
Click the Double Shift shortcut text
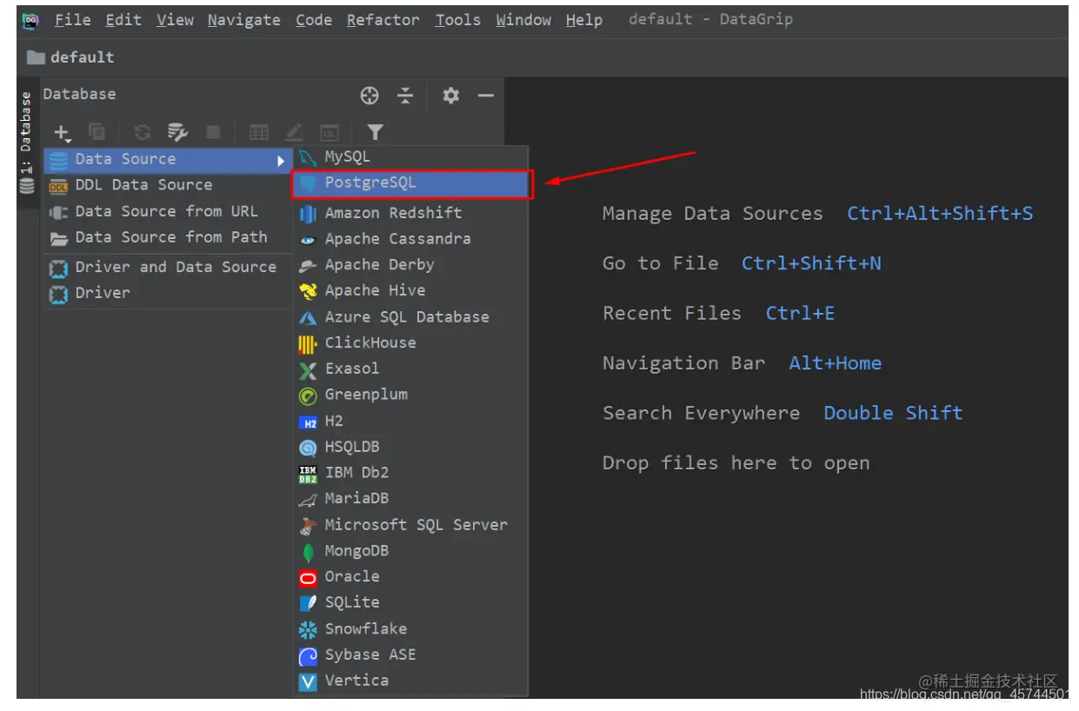point(893,413)
